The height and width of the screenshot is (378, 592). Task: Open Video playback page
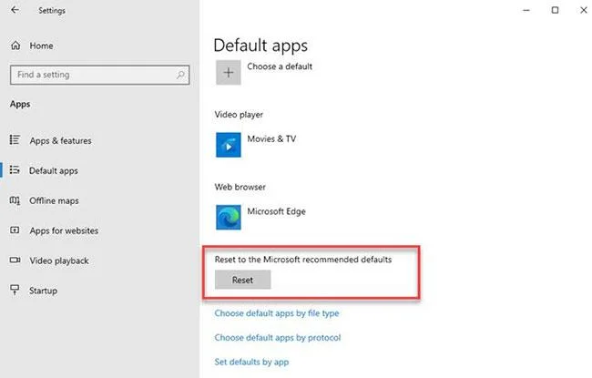(x=59, y=261)
